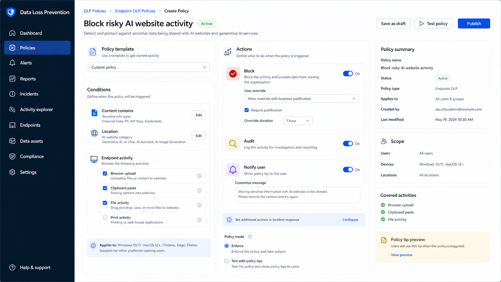This screenshot has width=501, height=282.
Task: Click the Compliance shield icon
Action: 12,156
